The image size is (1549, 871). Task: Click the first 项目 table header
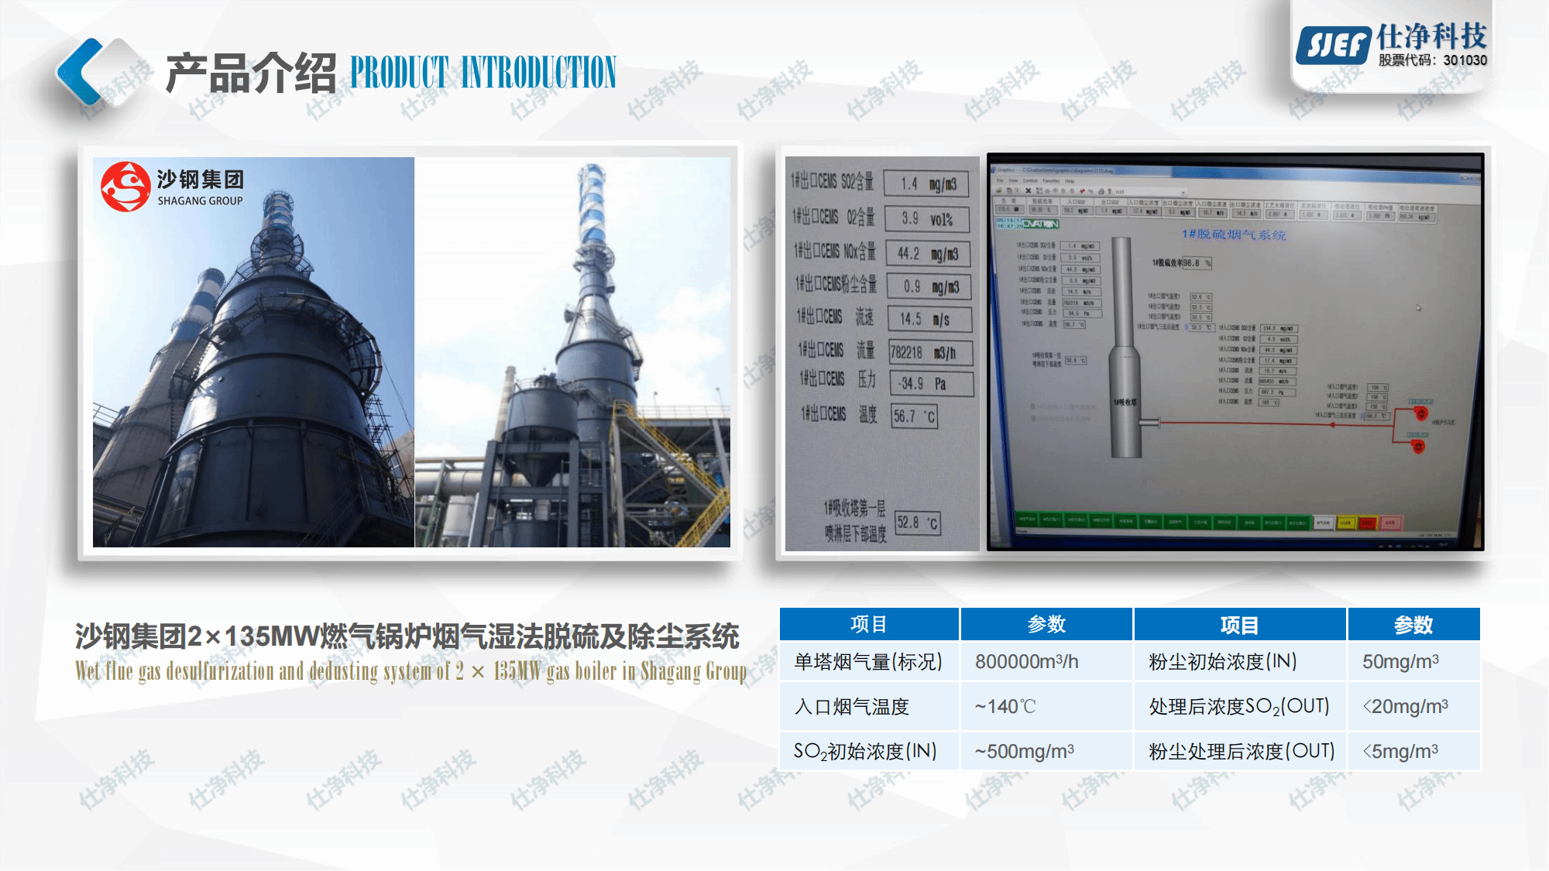[x=868, y=625]
